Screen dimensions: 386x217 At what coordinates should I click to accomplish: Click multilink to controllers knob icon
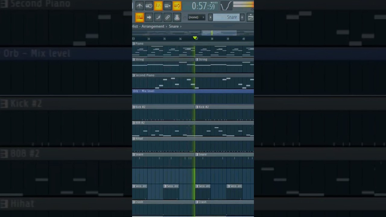coord(177,17)
